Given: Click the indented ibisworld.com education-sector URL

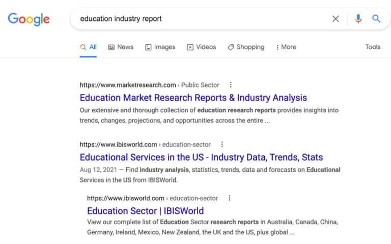Looking at the screenshot, I should pyautogui.click(x=152, y=198).
